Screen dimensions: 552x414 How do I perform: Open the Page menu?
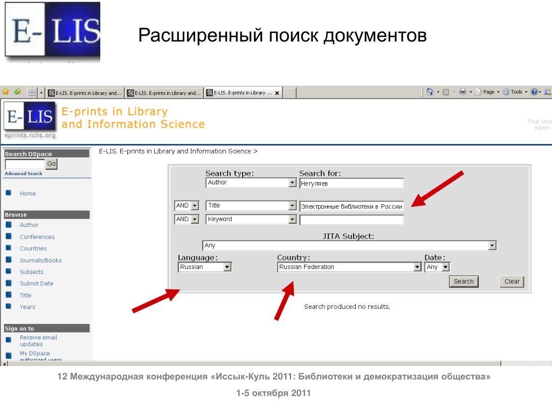pyautogui.click(x=487, y=92)
